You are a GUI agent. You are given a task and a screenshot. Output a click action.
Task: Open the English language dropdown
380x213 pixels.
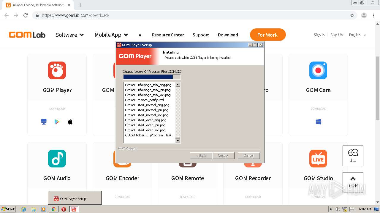[357, 35]
